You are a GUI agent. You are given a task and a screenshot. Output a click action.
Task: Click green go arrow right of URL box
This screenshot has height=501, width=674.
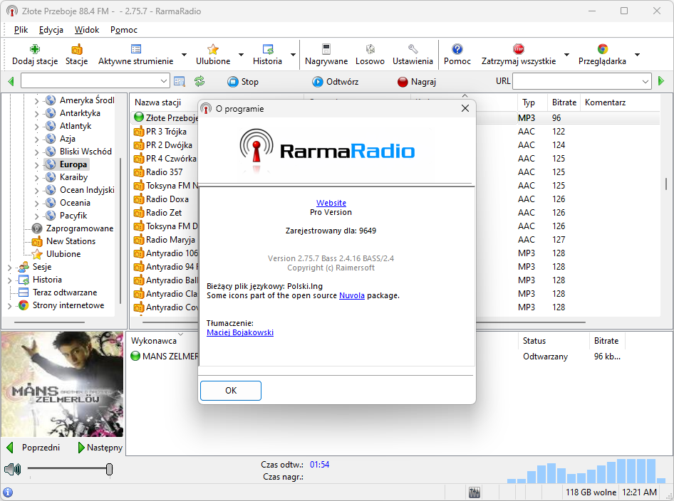click(x=661, y=80)
